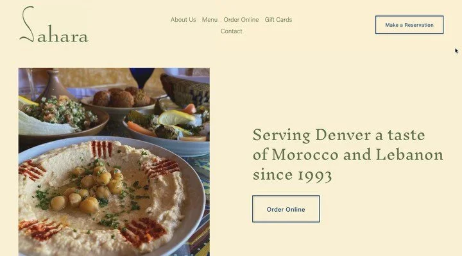This screenshot has height=256, width=462.
Task: Click the Order Online button below the headline
Action: click(286, 209)
